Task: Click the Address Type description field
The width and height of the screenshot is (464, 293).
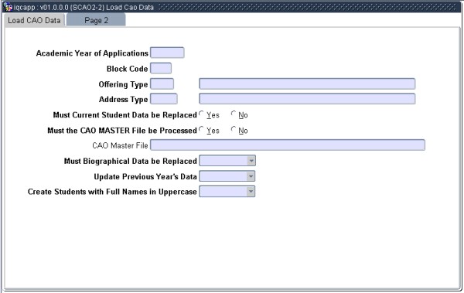Action: [307, 99]
